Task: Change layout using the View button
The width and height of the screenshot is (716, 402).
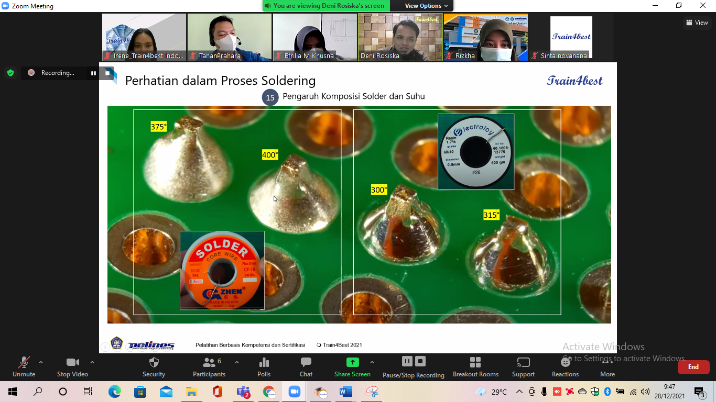Action: pos(697,23)
